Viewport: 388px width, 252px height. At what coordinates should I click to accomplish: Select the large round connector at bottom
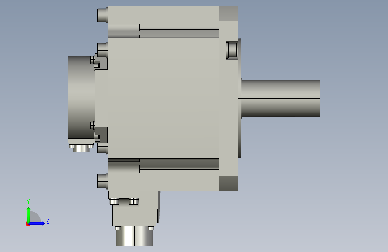134,235
